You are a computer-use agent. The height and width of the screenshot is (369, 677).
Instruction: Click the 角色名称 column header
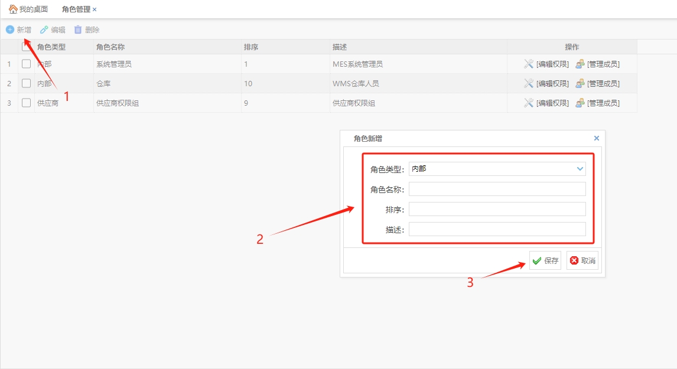[x=110, y=47]
